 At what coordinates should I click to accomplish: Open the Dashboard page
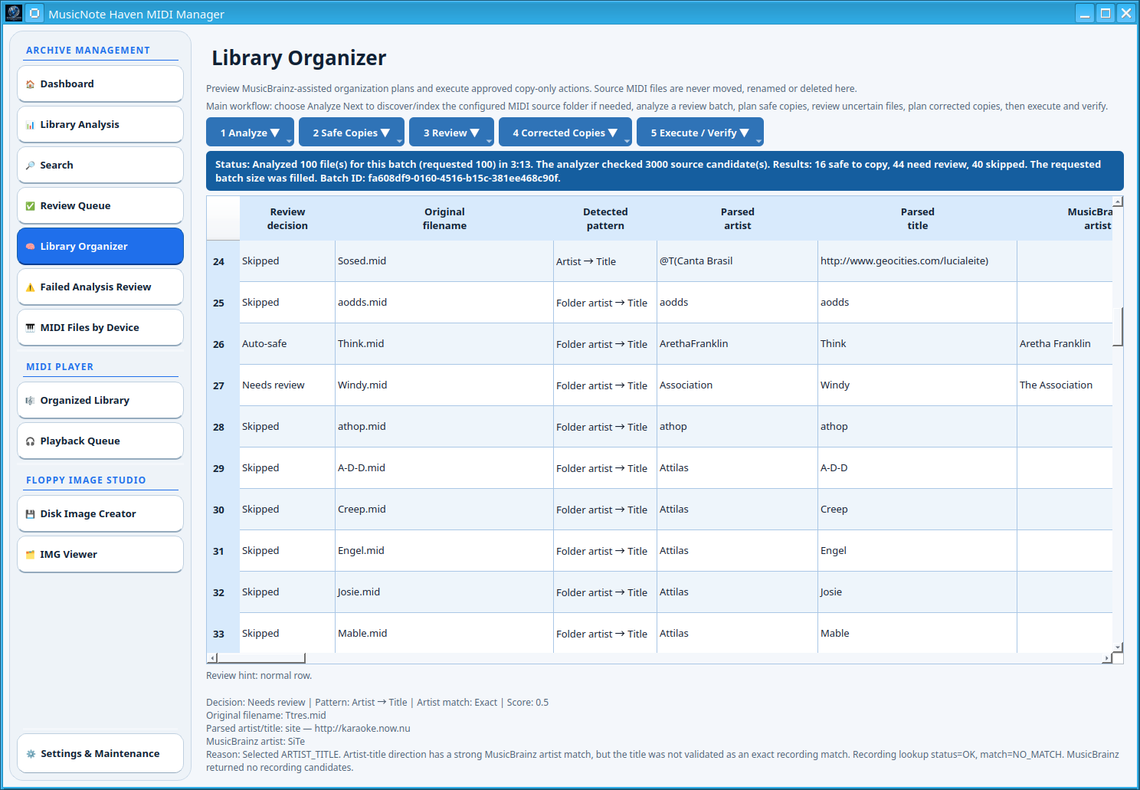click(x=100, y=84)
